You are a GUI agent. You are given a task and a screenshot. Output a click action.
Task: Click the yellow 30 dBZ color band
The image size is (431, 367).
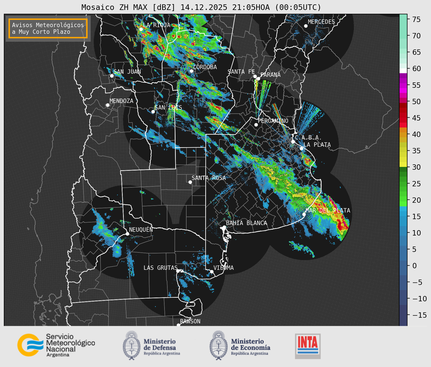click(x=403, y=165)
